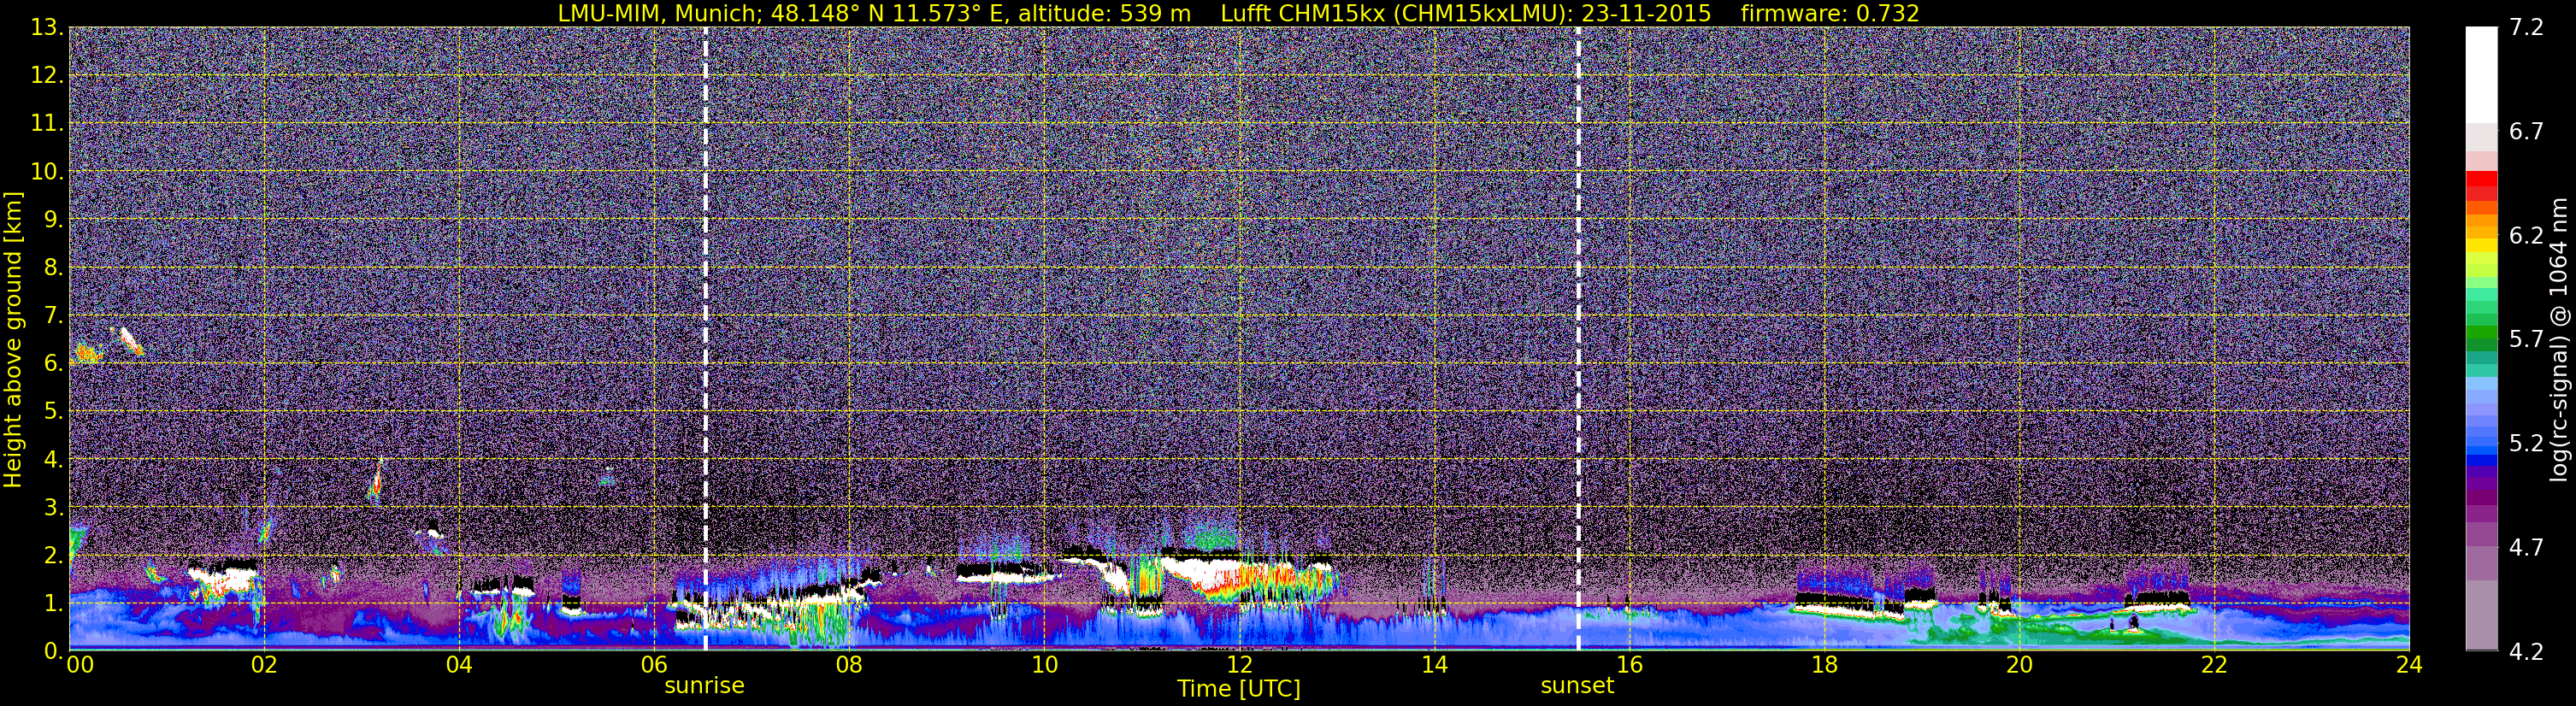Click the time tick label '00'
The width and height of the screenshot is (2576, 706).
80,665
